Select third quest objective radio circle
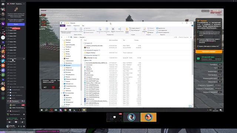The height and width of the screenshot is (133, 237). click(x=198, y=46)
